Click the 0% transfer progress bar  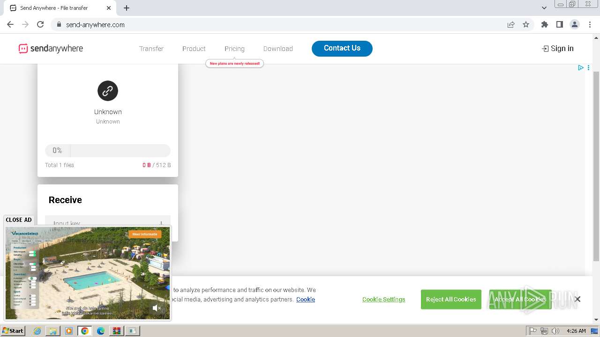pos(108,150)
